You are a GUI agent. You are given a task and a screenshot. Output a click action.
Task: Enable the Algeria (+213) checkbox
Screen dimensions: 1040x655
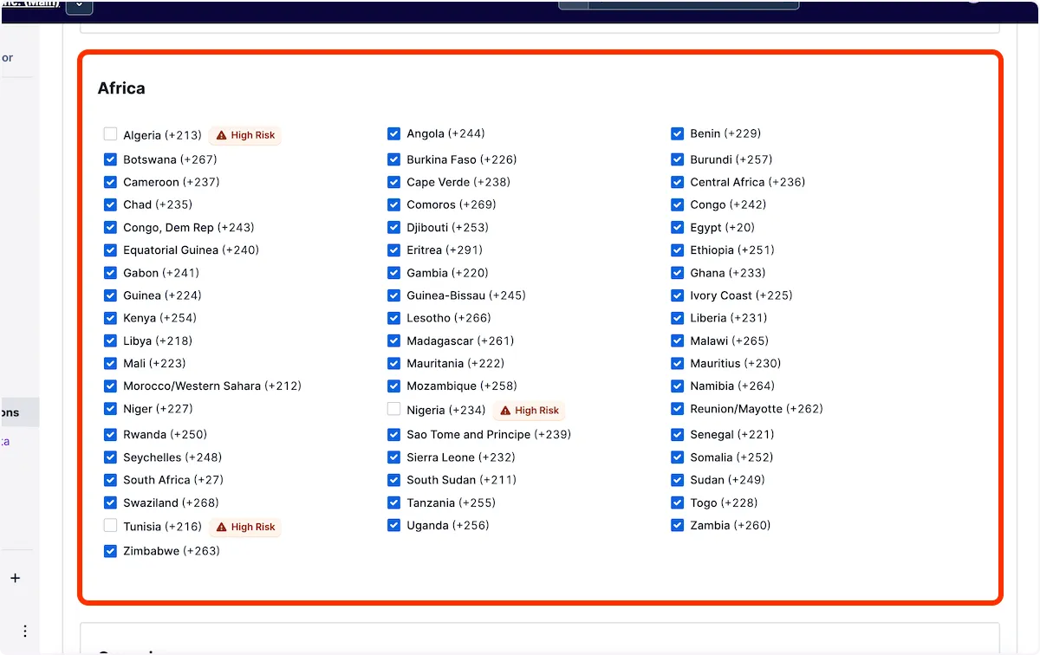point(110,134)
